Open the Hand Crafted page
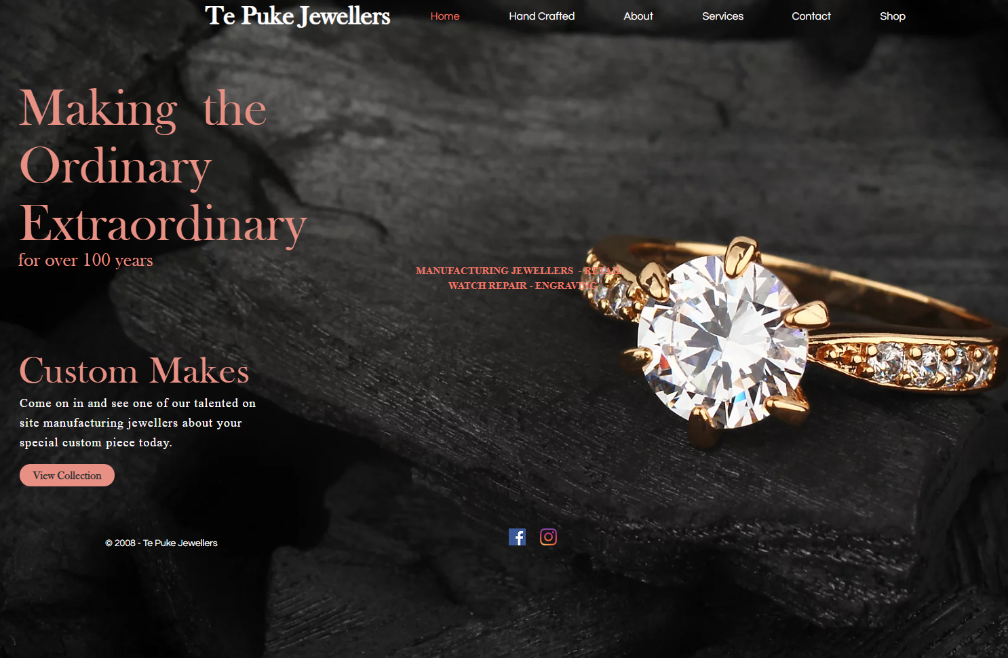This screenshot has width=1008, height=658. (x=542, y=16)
